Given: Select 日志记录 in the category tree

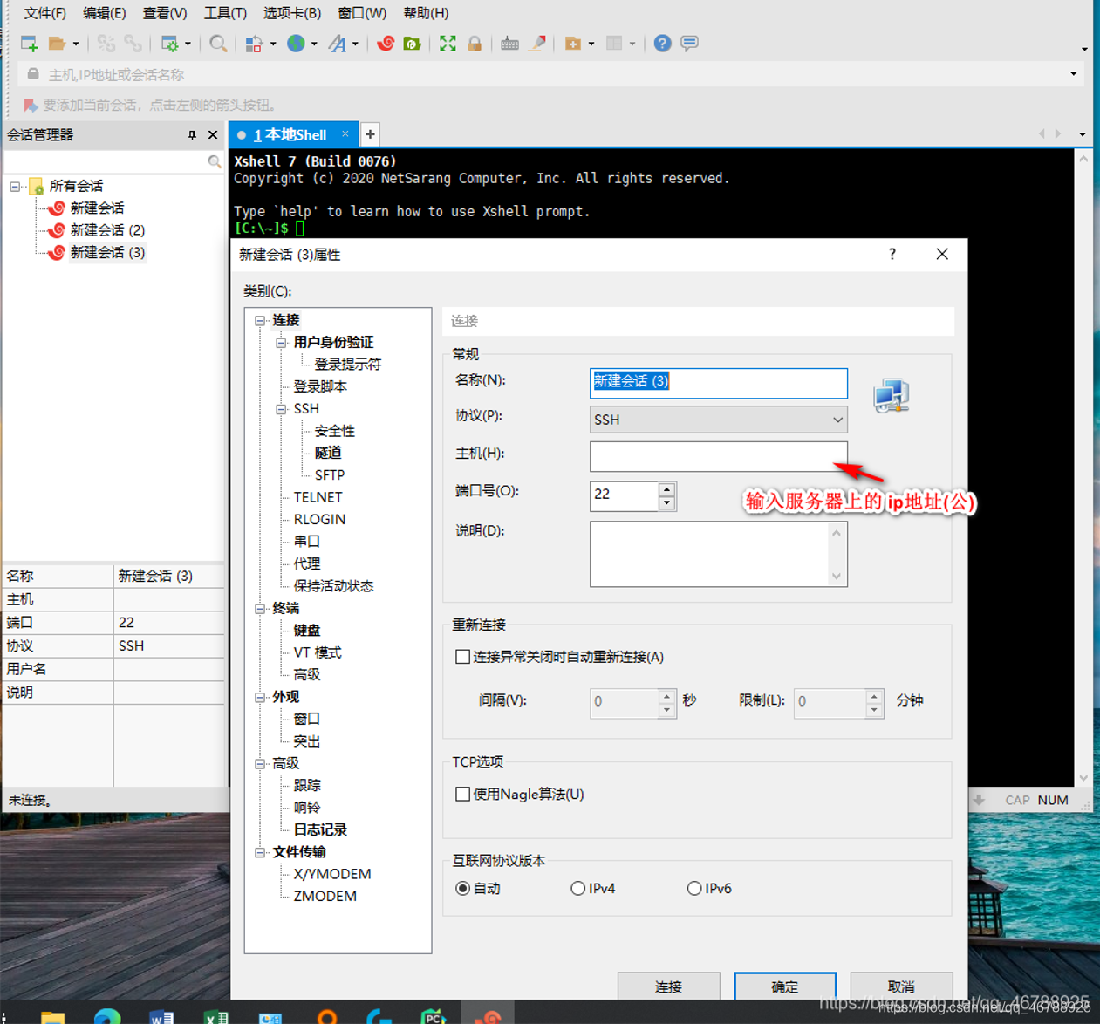Looking at the screenshot, I should [320, 829].
